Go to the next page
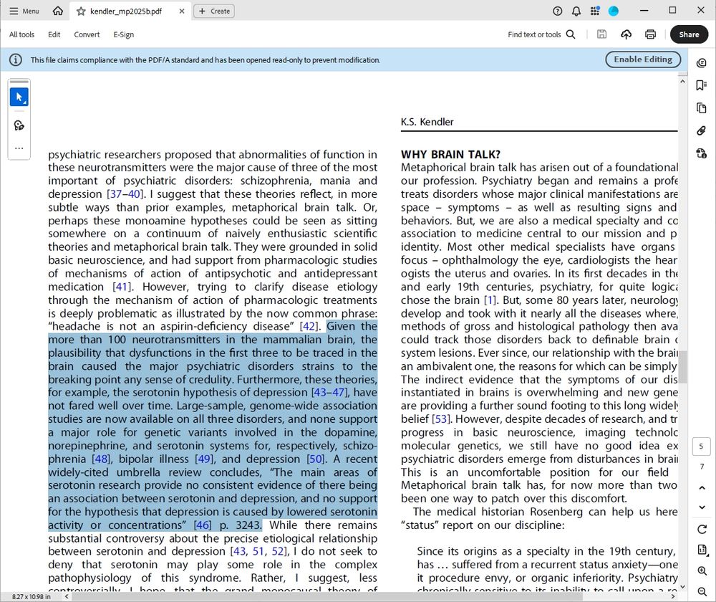The image size is (716, 602). [702, 507]
